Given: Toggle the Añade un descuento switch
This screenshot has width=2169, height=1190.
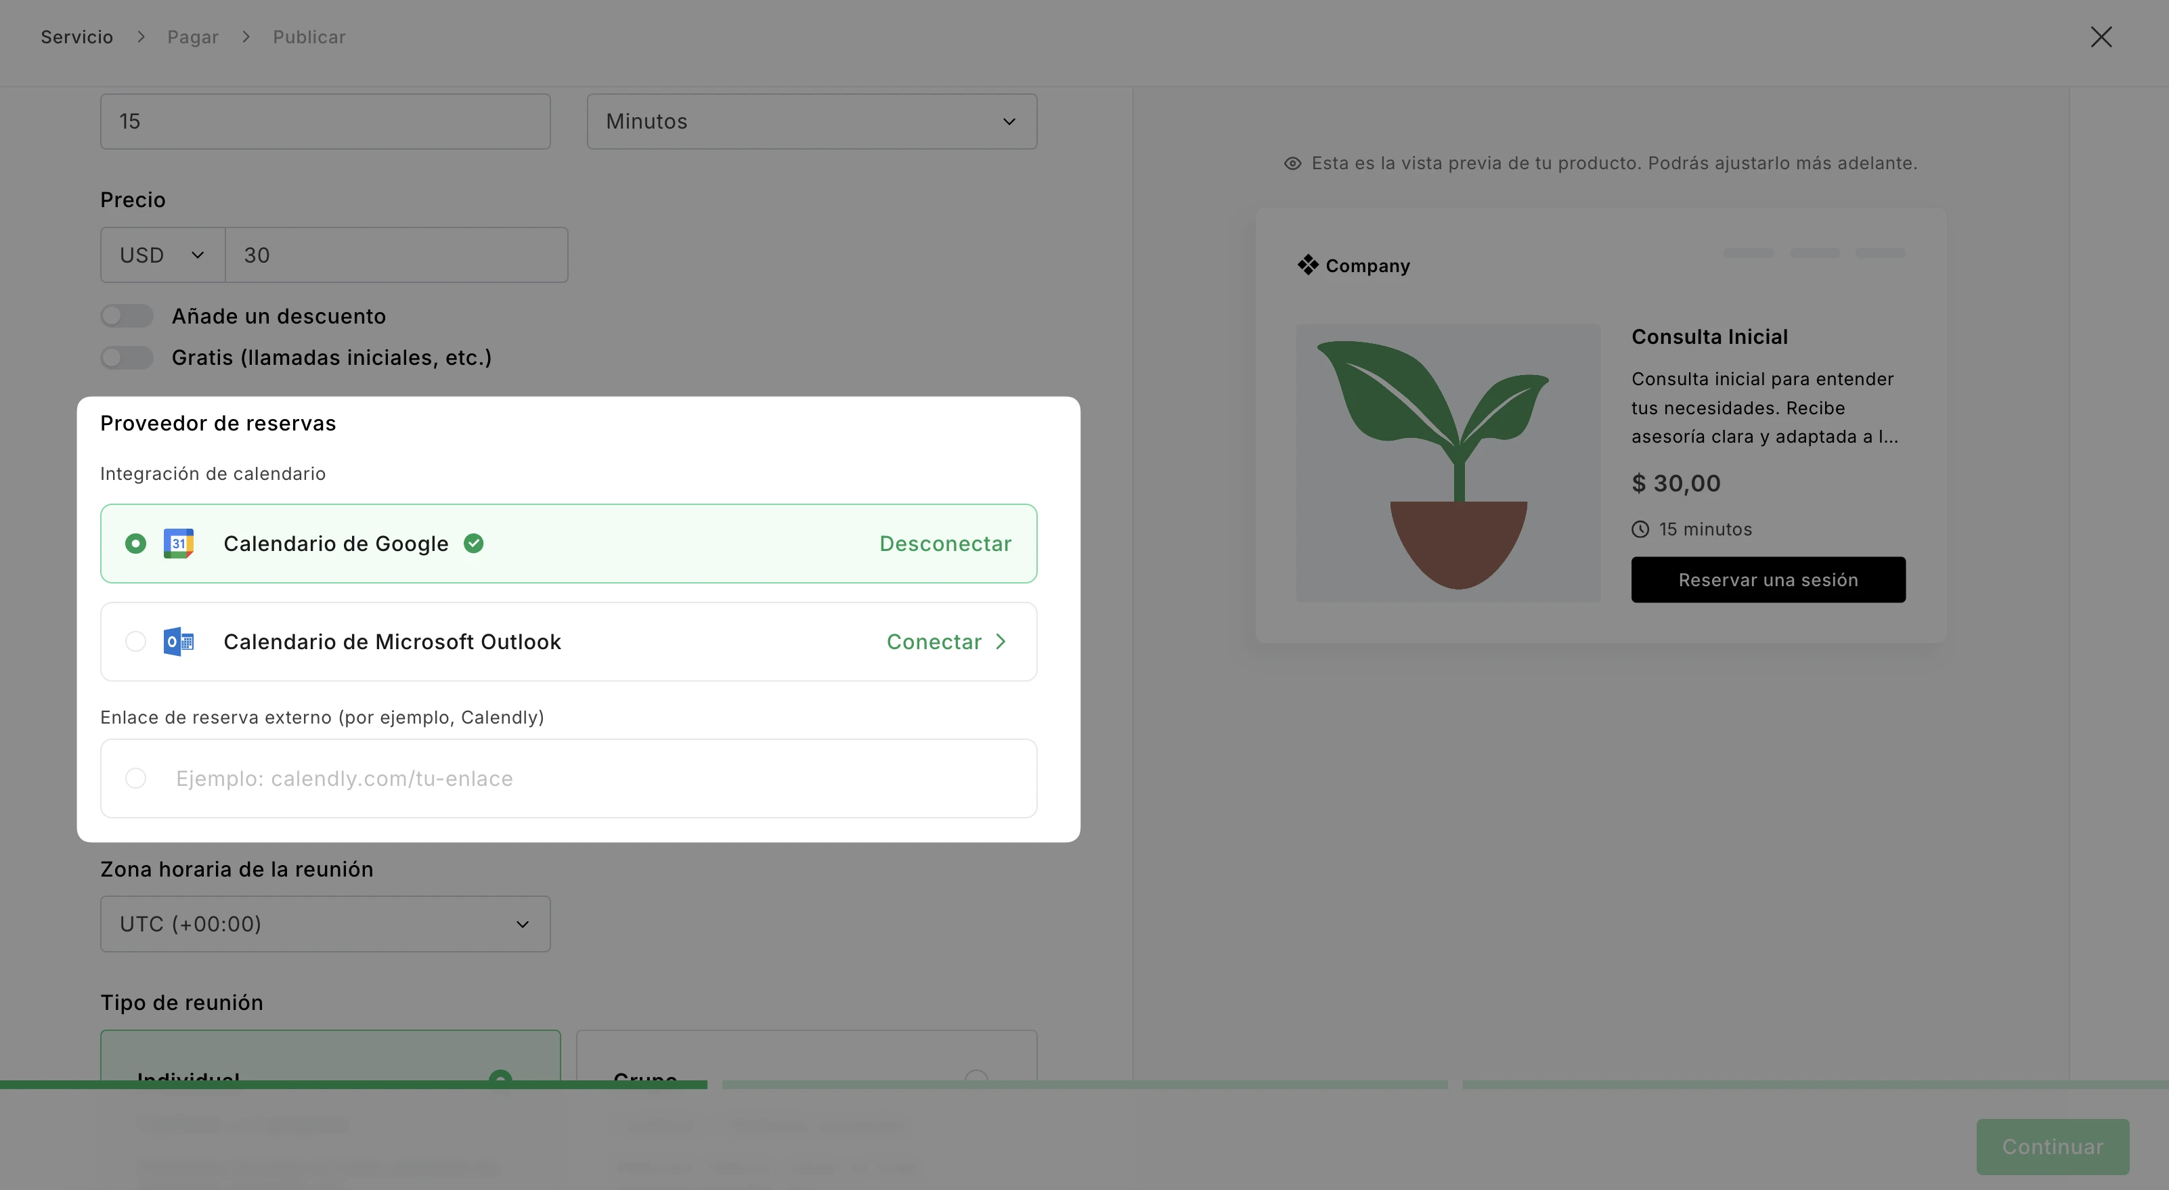Looking at the screenshot, I should pyautogui.click(x=127, y=316).
